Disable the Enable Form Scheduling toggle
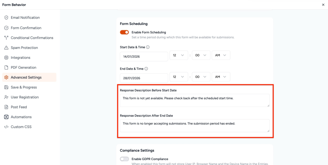Screen dimensions: 328x165 tap(124, 32)
